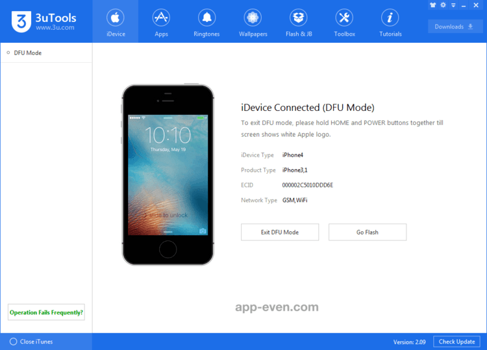The height and width of the screenshot is (350, 487).
Task: Open the Ringtones section
Action: (206, 21)
